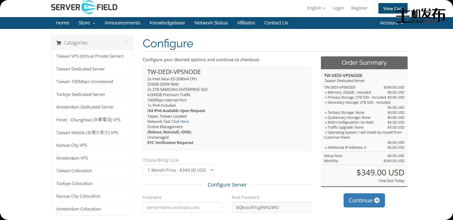The image size is (453, 220).
Task: Open the Network Test Click Here link
Action: 180,122
